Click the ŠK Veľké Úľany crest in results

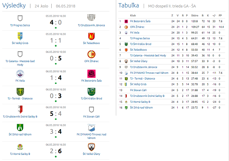tap(91, 147)
